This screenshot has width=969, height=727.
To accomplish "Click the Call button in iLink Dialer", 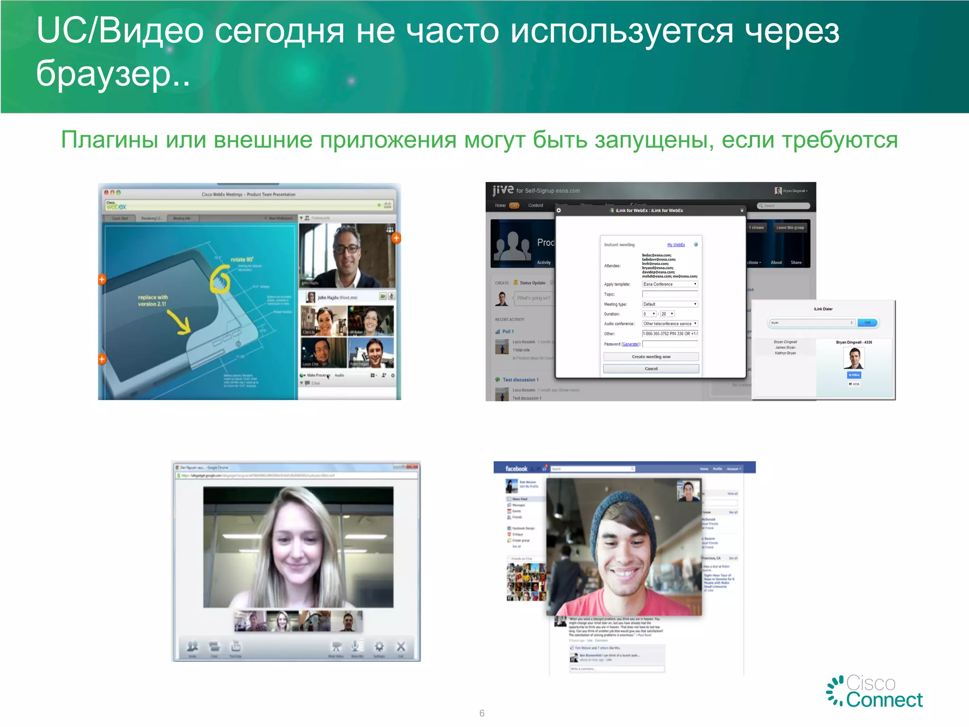I will pos(867,323).
